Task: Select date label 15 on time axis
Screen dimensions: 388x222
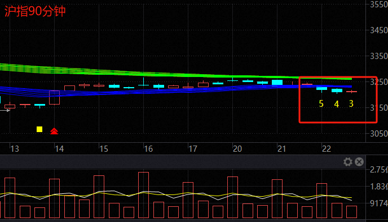Action: point(104,149)
